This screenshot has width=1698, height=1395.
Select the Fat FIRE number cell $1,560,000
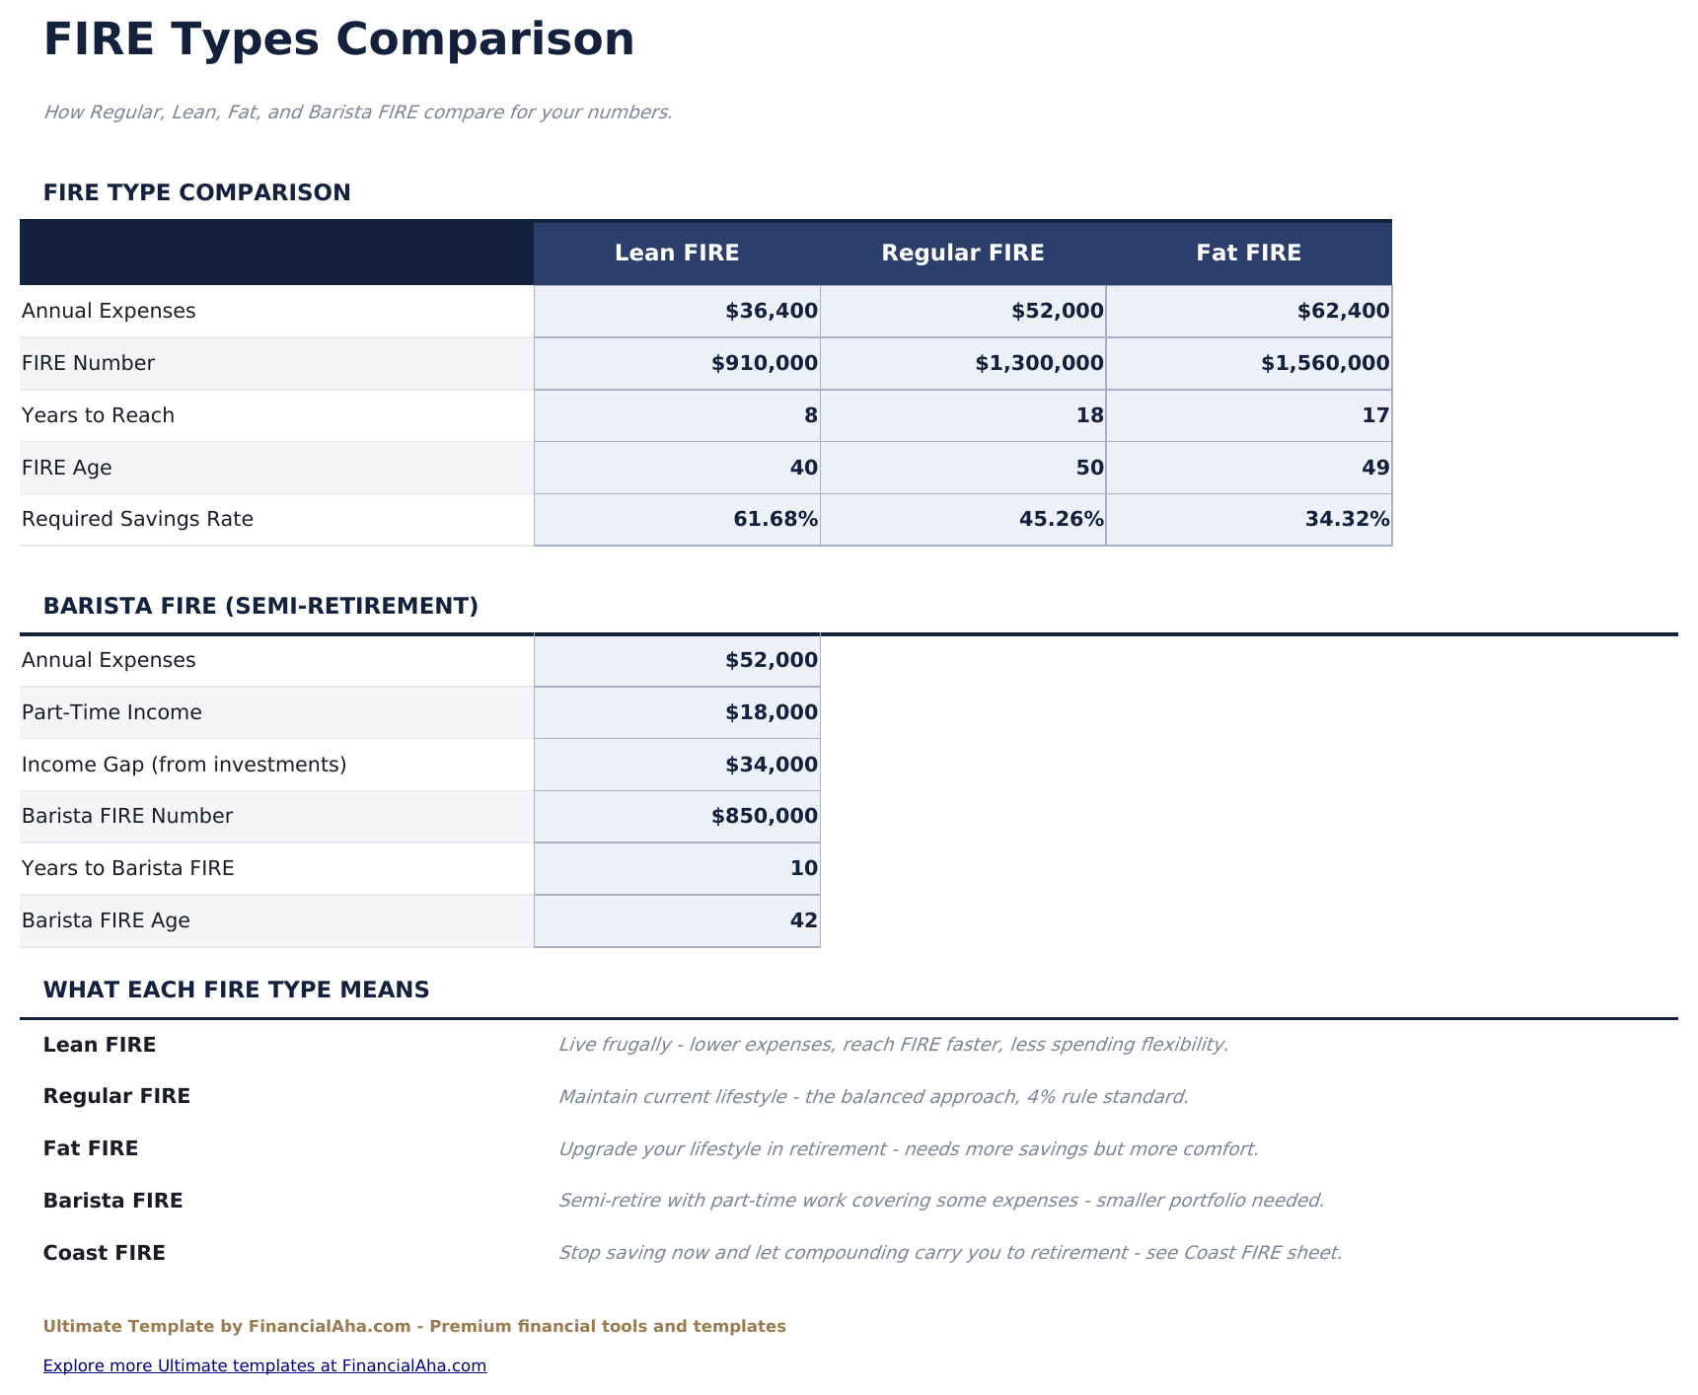pyautogui.click(x=1249, y=363)
